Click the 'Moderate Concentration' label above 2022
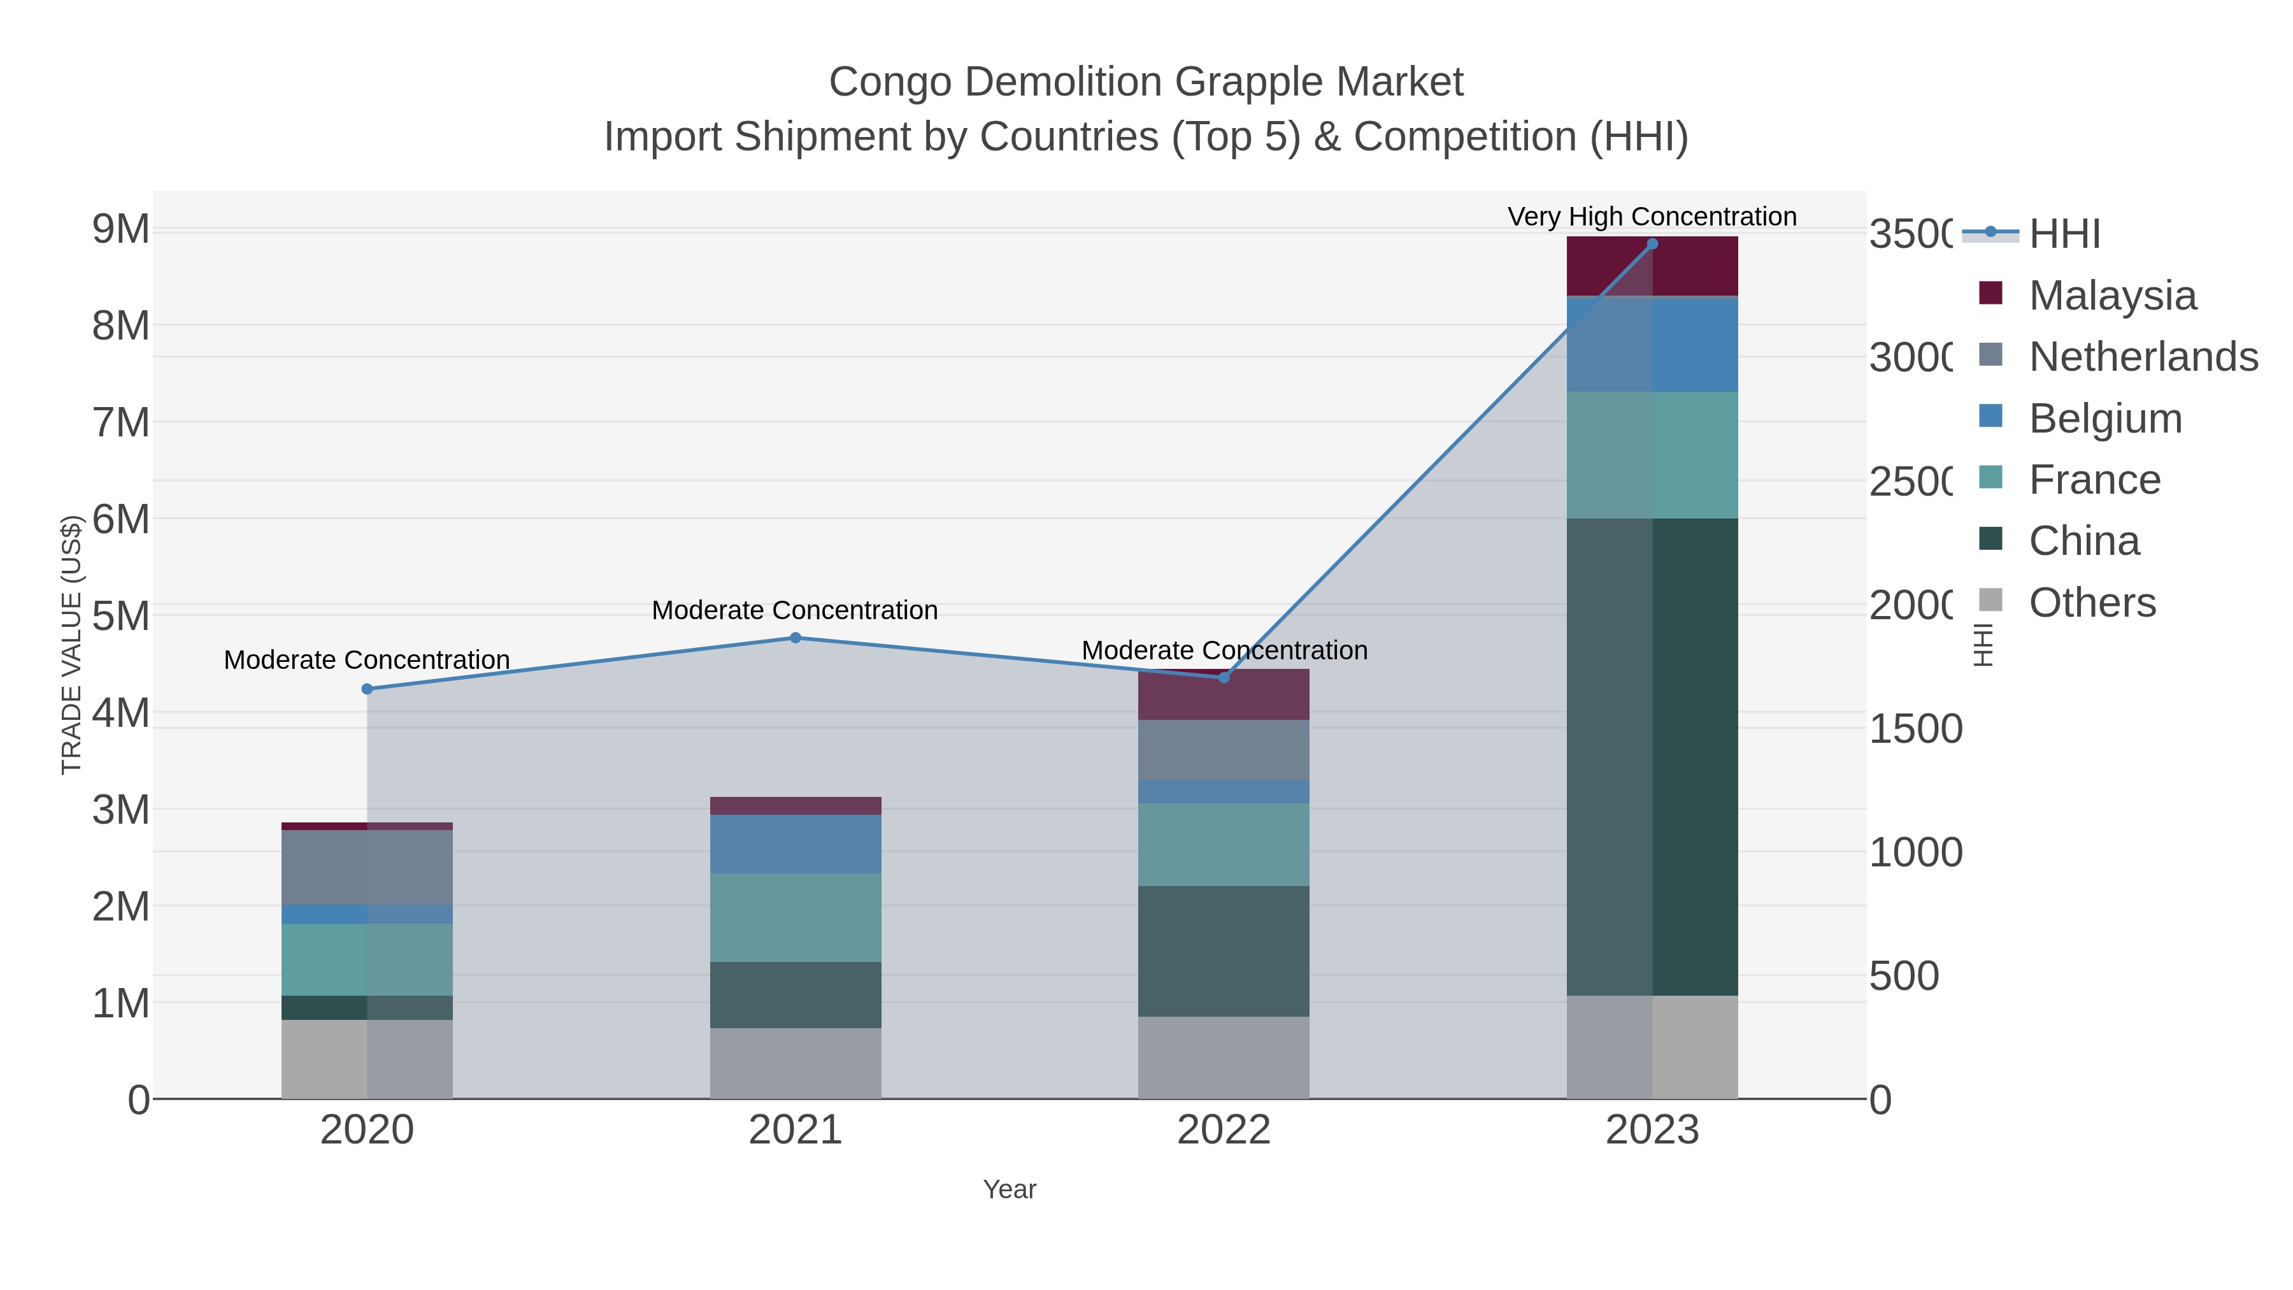Screen dimensions: 2293x1290 (x=1225, y=650)
